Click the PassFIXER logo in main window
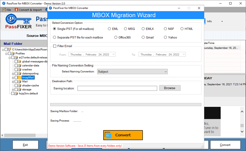The width and height of the screenshot is (246, 151). click(x=18, y=21)
